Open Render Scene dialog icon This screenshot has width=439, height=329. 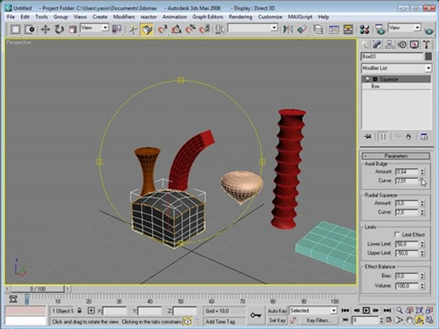pyautogui.click(x=380, y=29)
